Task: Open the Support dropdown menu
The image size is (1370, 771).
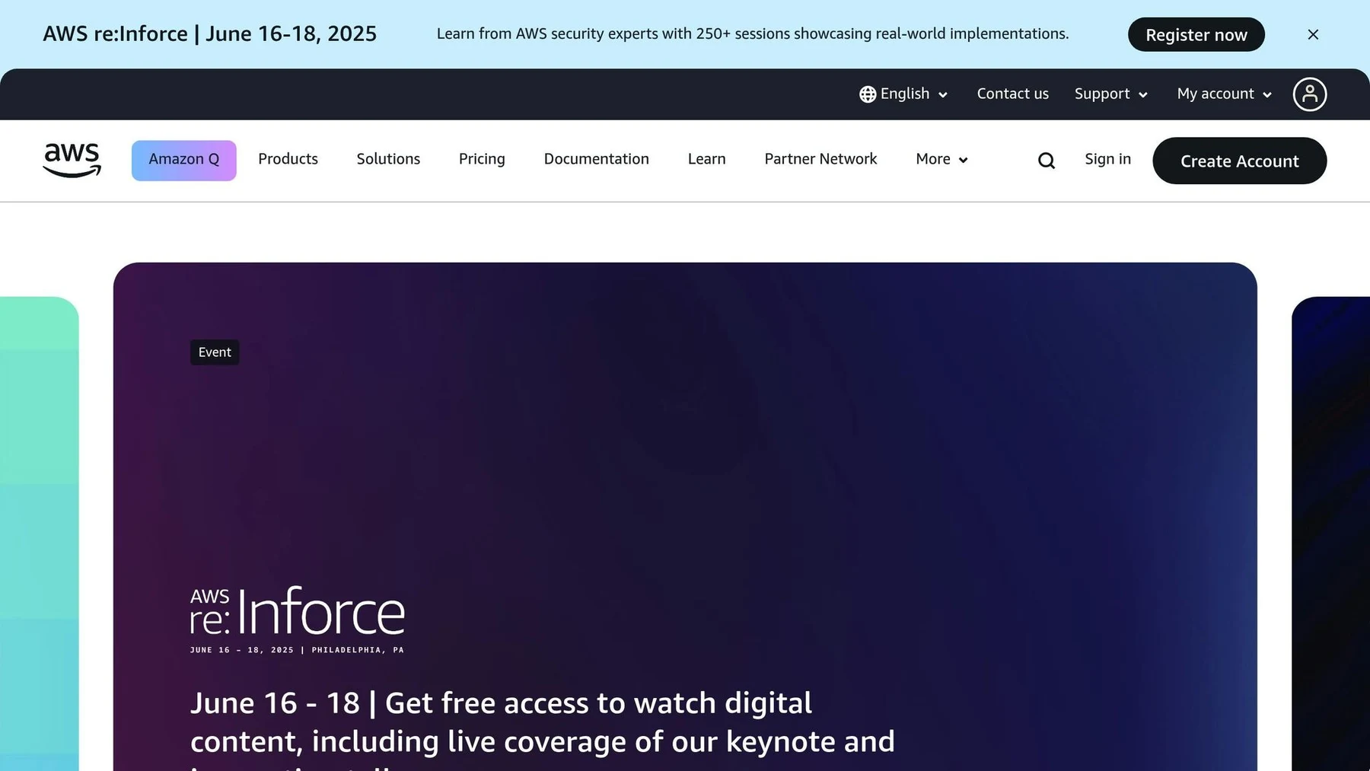Action: point(1111,94)
